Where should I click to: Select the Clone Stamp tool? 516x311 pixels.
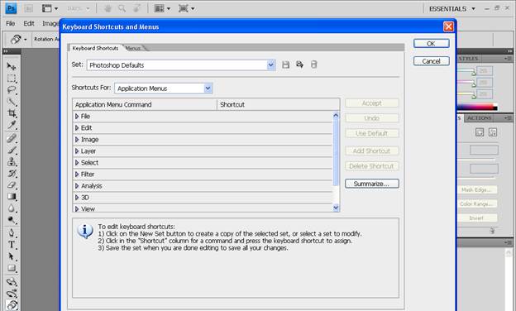tap(12, 161)
